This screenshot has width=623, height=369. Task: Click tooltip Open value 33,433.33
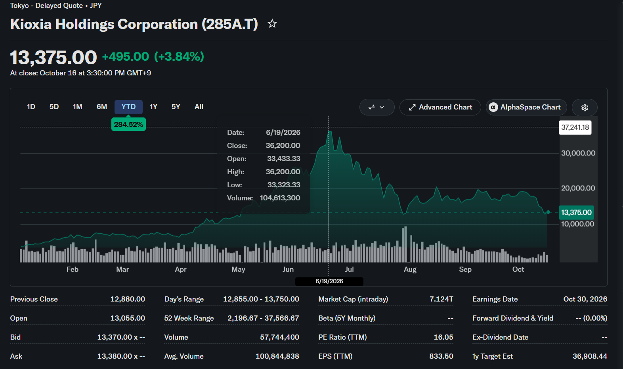(283, 159)
